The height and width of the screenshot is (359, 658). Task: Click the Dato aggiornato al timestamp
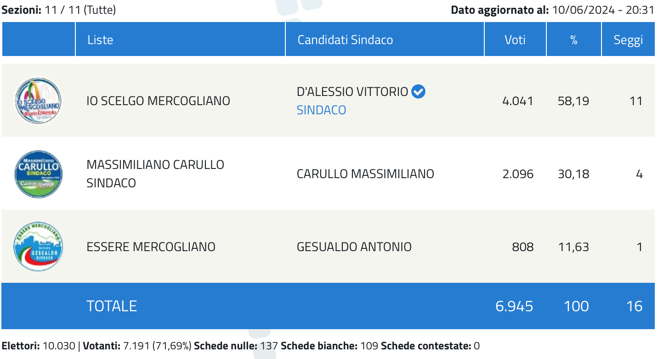552,10
